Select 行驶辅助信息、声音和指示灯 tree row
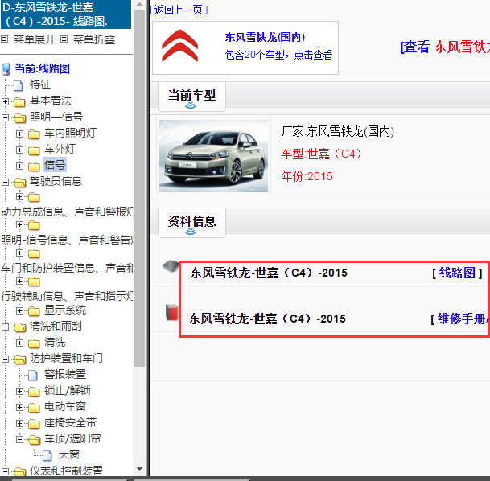Viewport: 490px width, 481px height. tap(67, 296)
